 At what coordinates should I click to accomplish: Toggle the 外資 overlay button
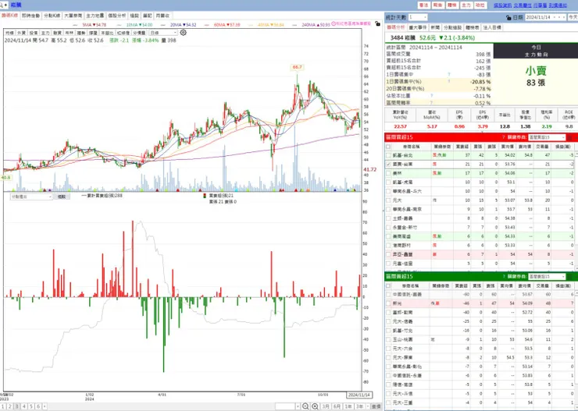pos(22,33)
